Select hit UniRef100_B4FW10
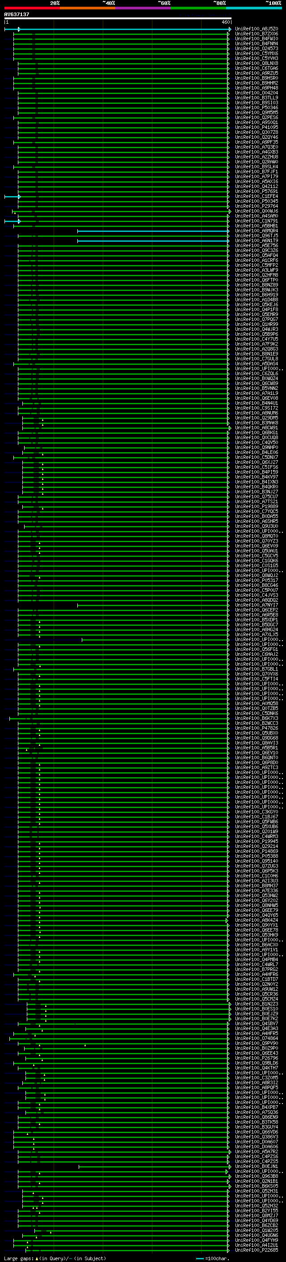Screen dimensions: 286x1262 coord(257,39)
